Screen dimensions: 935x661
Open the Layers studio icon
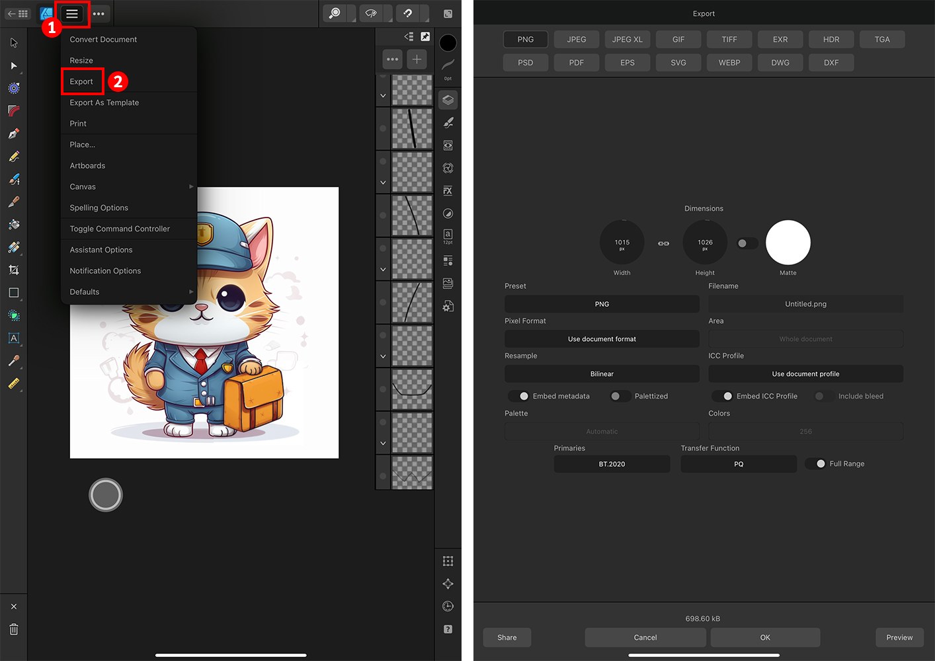point(448,100)
